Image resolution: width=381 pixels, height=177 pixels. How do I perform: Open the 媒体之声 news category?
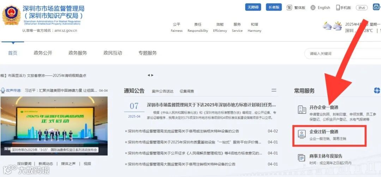coord(68,164)
